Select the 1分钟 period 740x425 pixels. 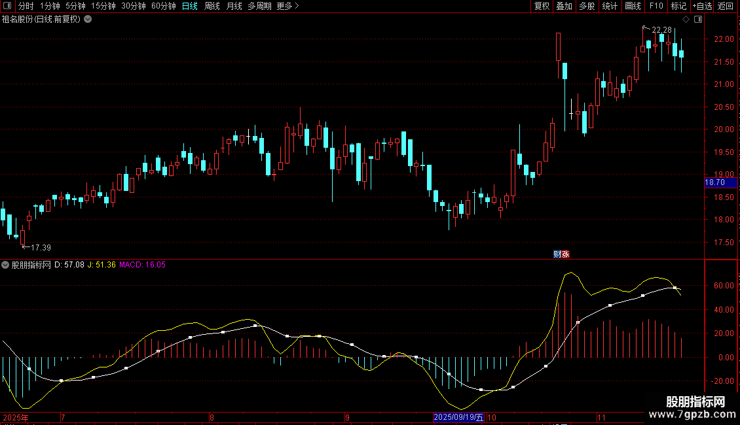point(50,6)
